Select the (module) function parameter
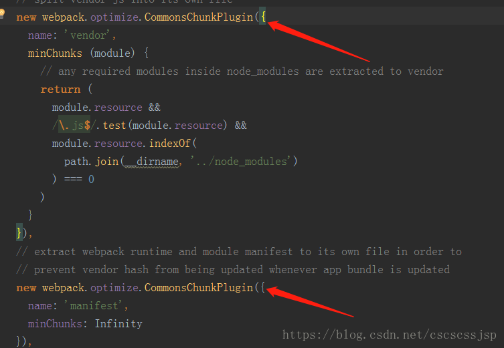Screen dimensions: 504x348 tap(112, 53)
